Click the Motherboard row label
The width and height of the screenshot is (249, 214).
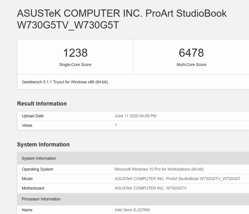coord(33,188)
